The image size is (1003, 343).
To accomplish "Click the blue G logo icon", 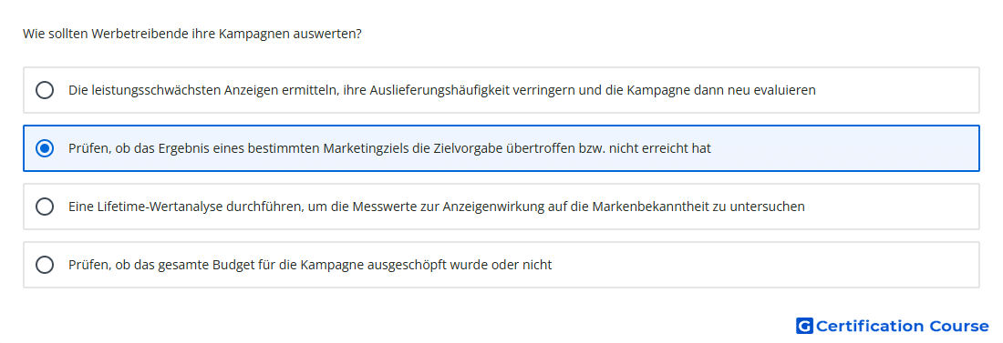I will pyautogui.click(x=804, y=326).
